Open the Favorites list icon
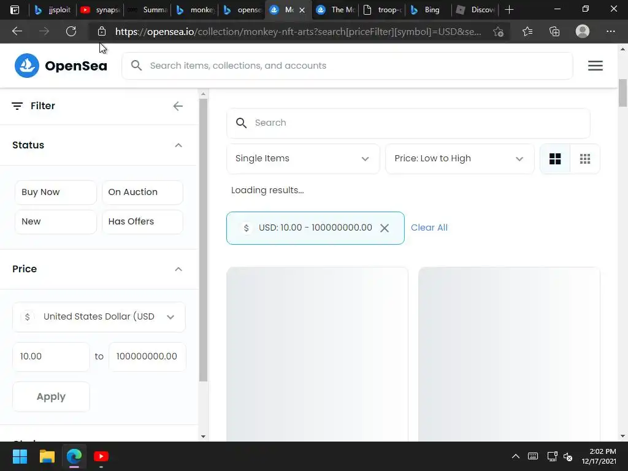 tap(527, 31)
